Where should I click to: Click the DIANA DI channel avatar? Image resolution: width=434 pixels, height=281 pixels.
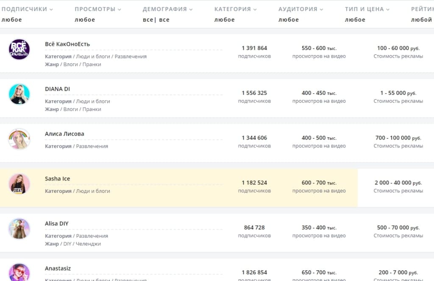19,94
